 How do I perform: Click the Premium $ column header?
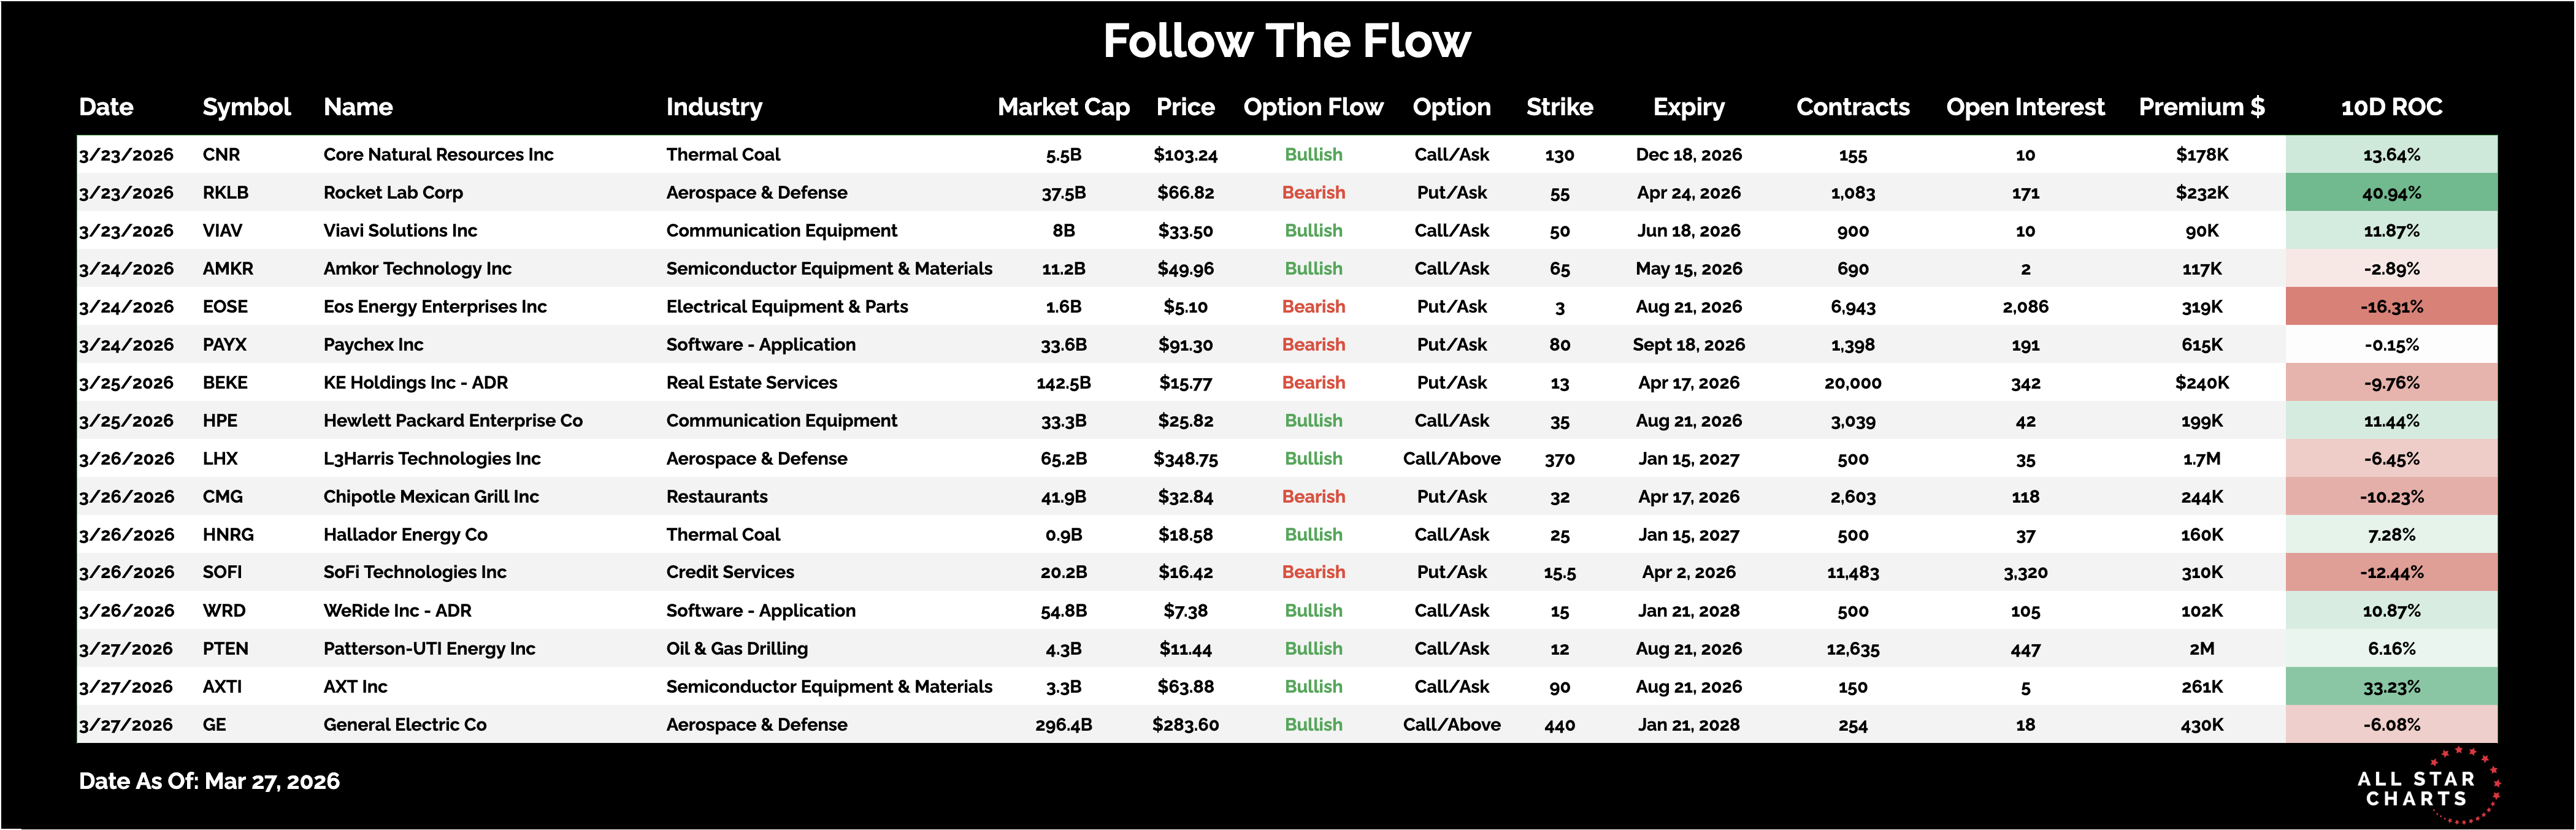pyautogui.click(x=2201, y=107)
